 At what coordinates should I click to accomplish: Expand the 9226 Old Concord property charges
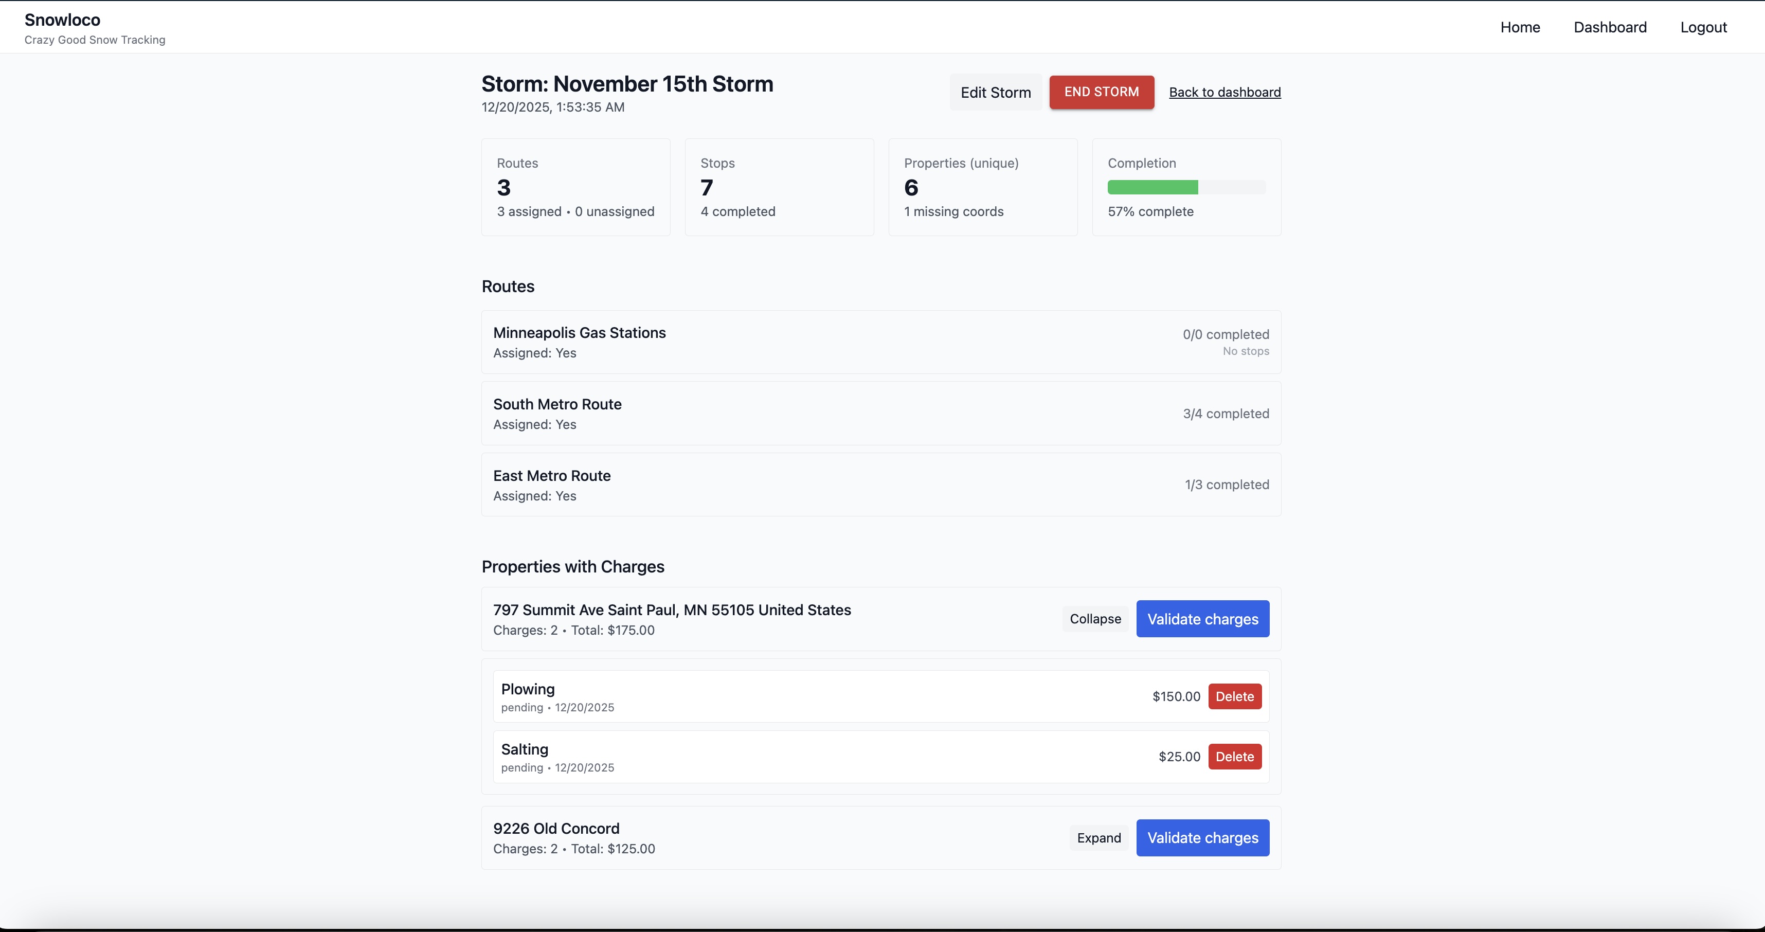(x=1098, y=837)
